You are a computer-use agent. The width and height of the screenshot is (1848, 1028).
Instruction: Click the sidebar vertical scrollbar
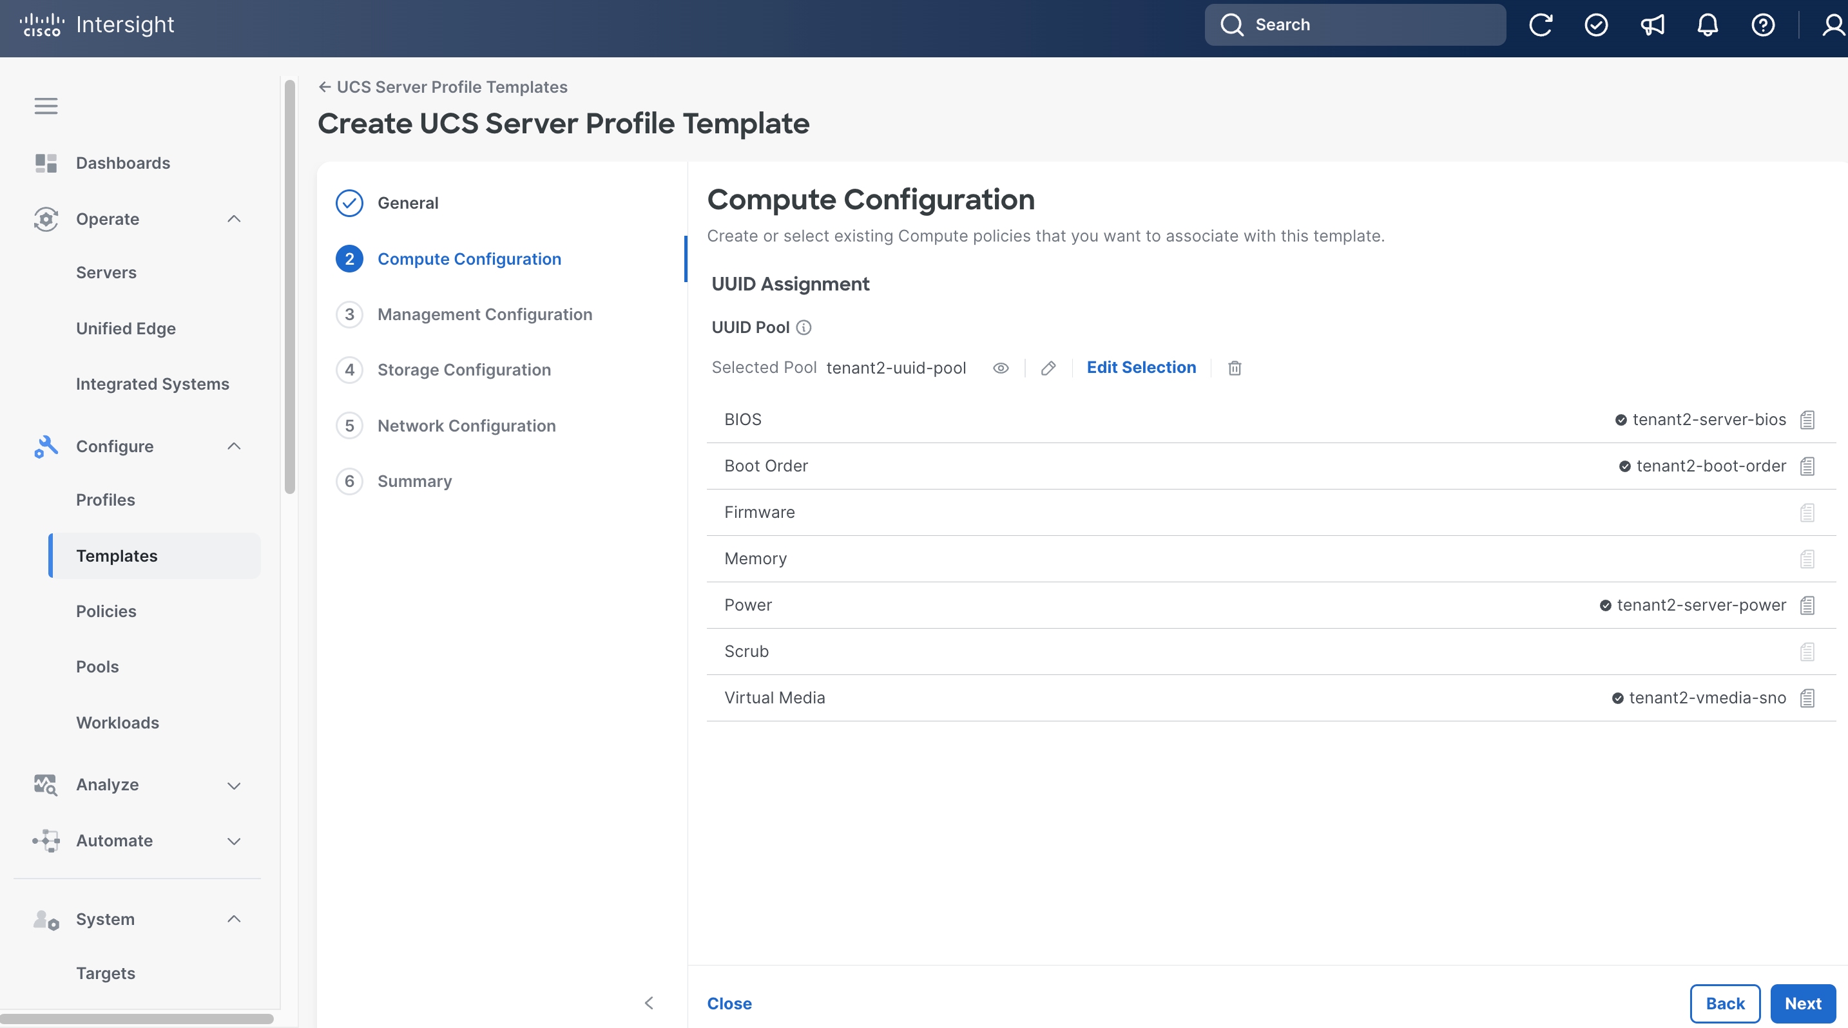(290, 287)
